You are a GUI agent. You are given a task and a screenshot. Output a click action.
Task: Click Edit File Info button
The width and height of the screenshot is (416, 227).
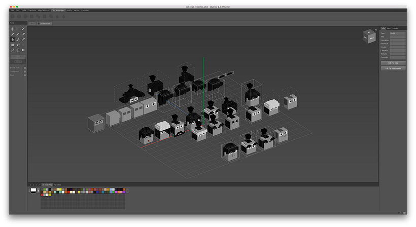click(393, 63)
